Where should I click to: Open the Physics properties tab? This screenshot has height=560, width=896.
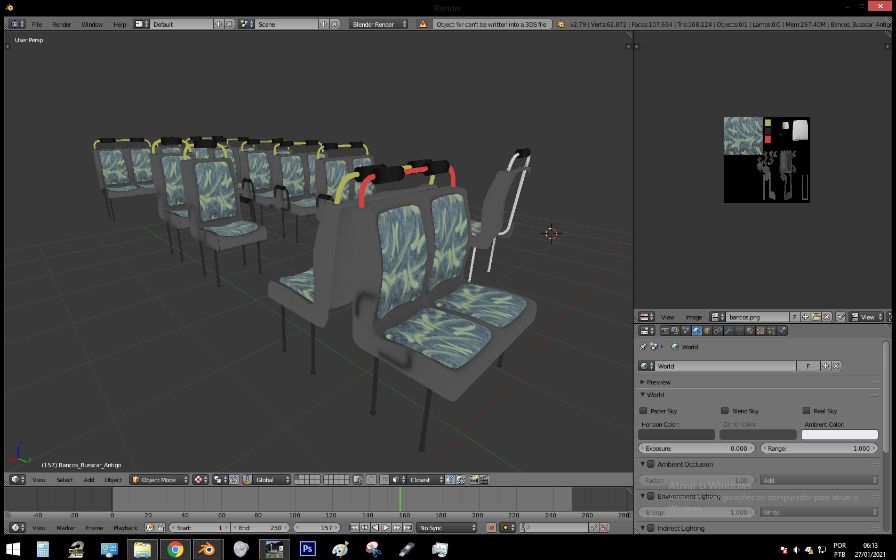tap(782, 331)
